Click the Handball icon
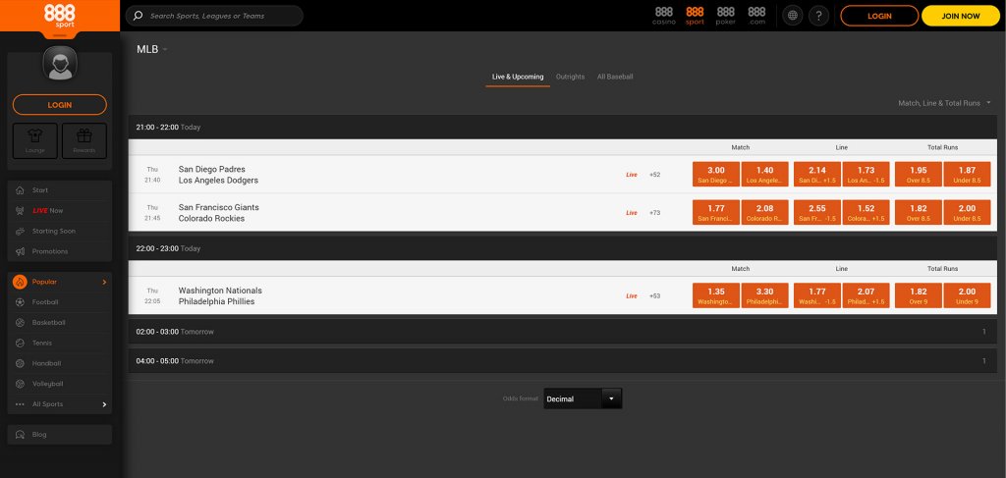1006x478 pixels. point(20,364)
